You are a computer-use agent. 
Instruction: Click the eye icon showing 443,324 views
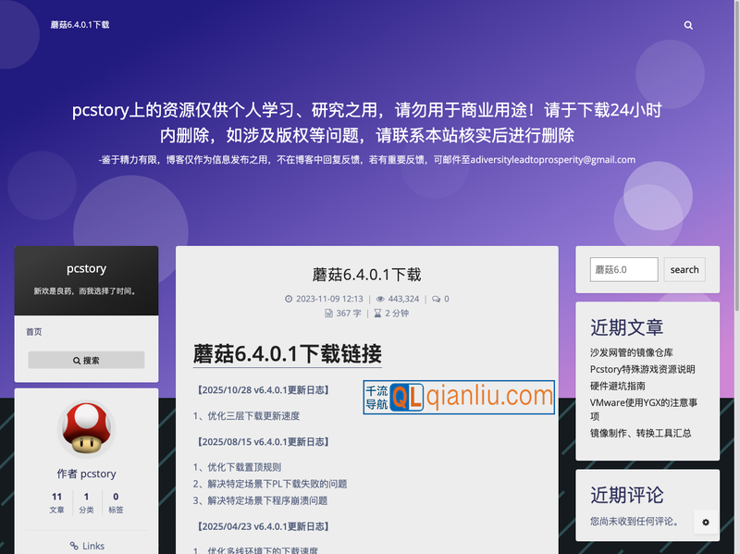[x=380, y=299]
